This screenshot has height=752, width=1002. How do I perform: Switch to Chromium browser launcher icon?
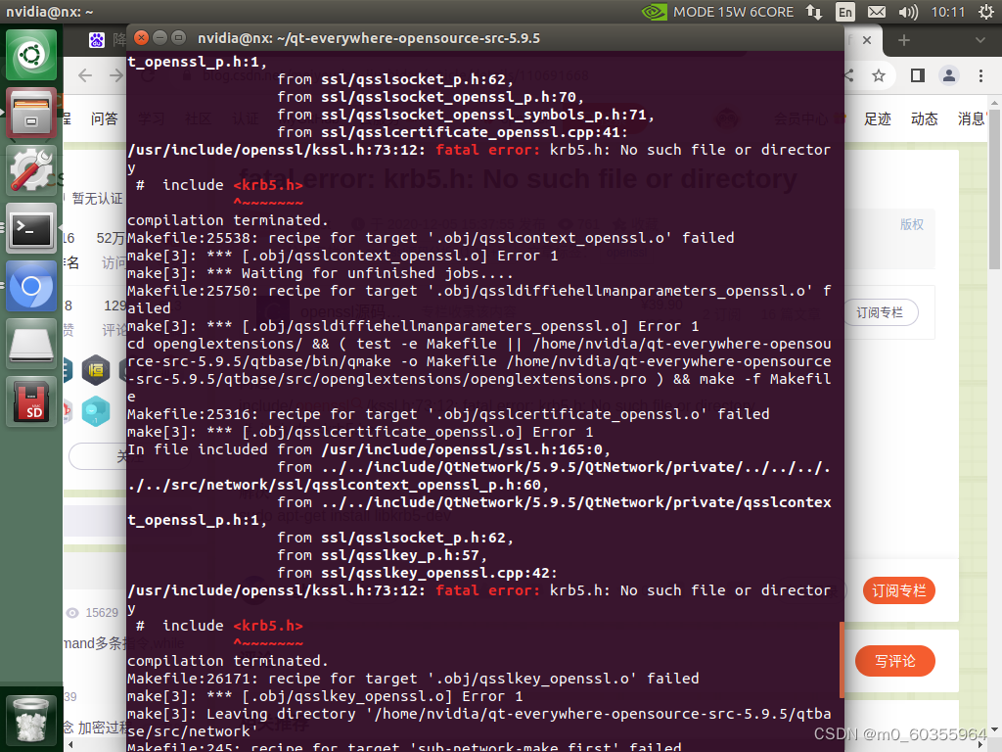pyautogui.click(x=30, y=286)
